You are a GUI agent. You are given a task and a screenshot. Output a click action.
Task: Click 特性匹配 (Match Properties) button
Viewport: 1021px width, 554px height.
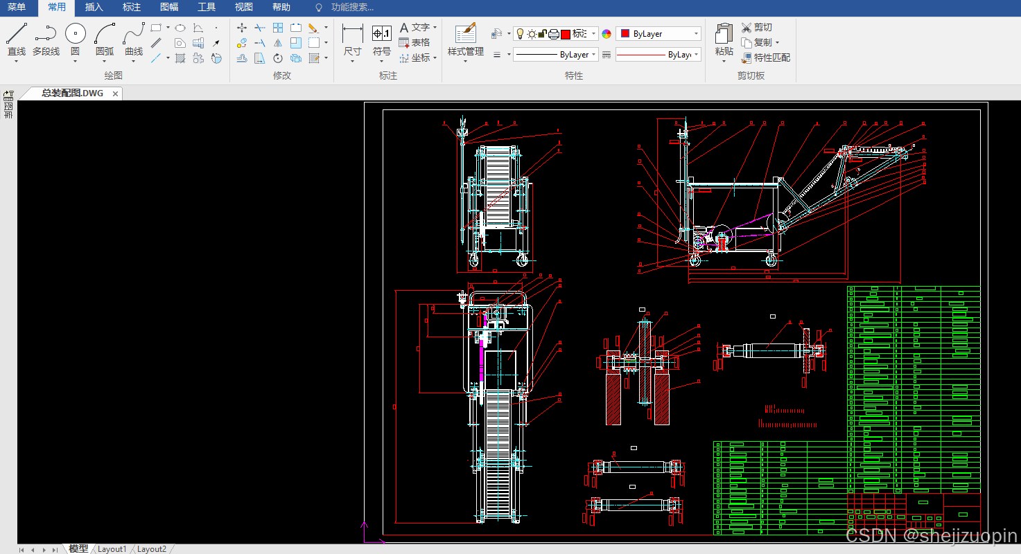click(x=766, y=57)
